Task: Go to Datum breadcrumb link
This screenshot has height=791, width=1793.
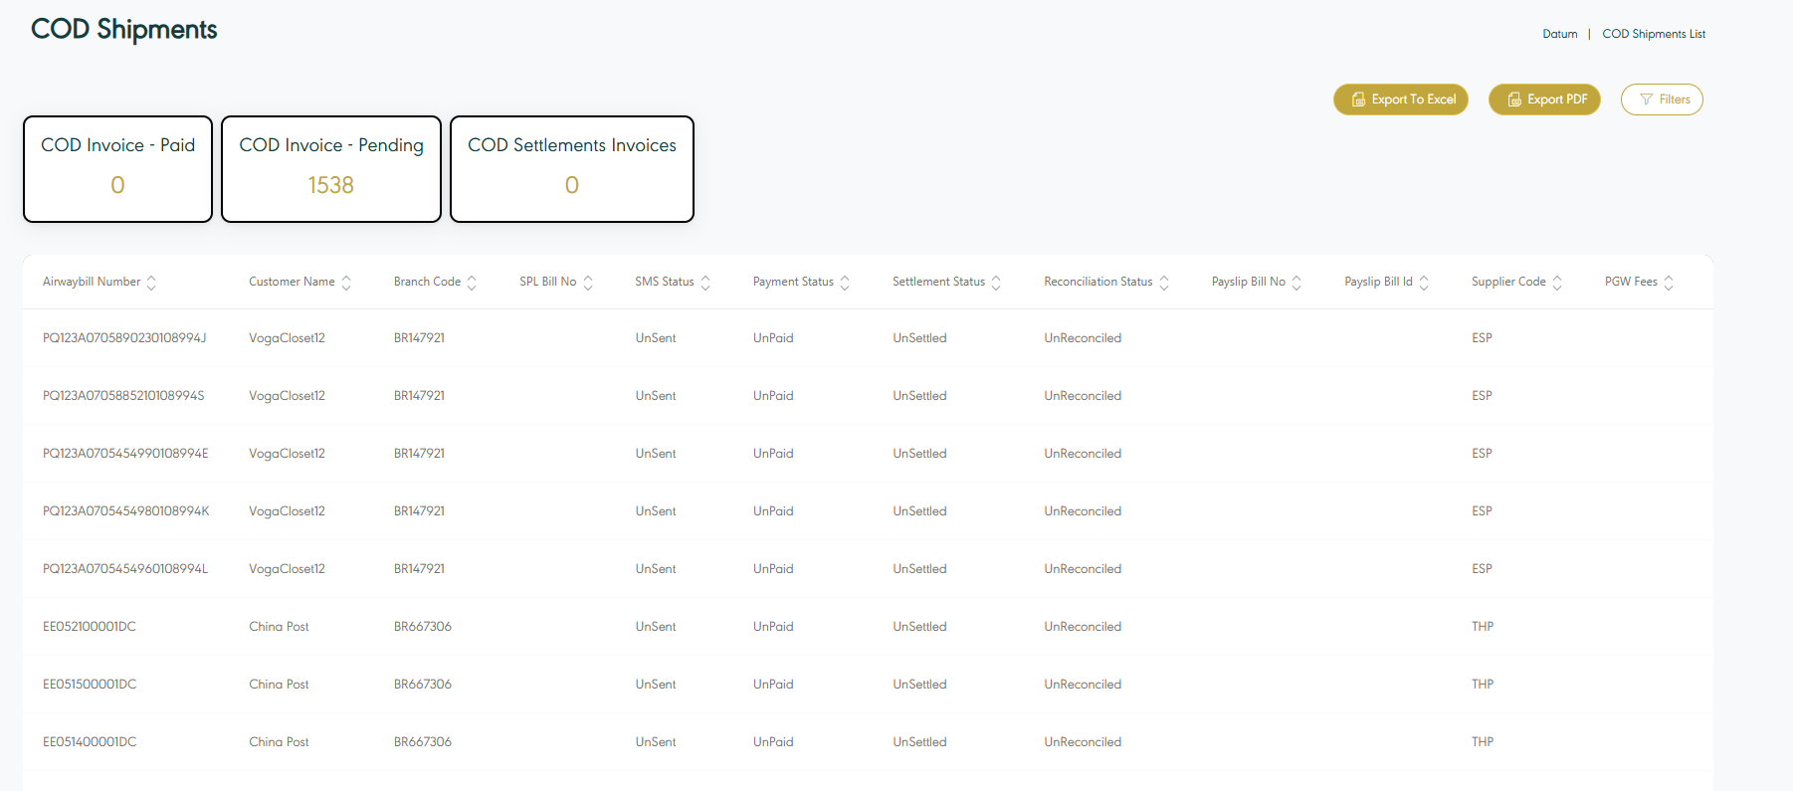Action: coord(1559,34)
